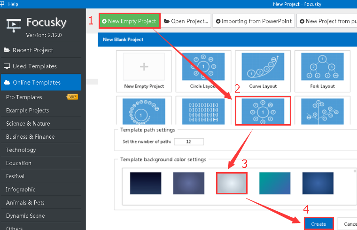Viewport: 357px width, 230px height.
Task: Click the Used Templates monitor icon
Action: click(x=7, y=66)
